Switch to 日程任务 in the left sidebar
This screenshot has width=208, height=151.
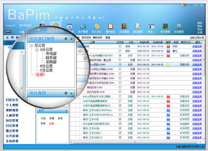[12, 100]
